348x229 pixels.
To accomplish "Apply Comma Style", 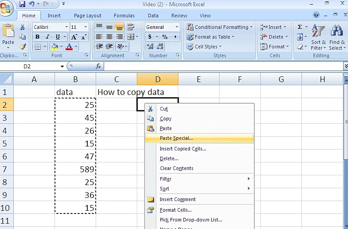I will (175, 37).
